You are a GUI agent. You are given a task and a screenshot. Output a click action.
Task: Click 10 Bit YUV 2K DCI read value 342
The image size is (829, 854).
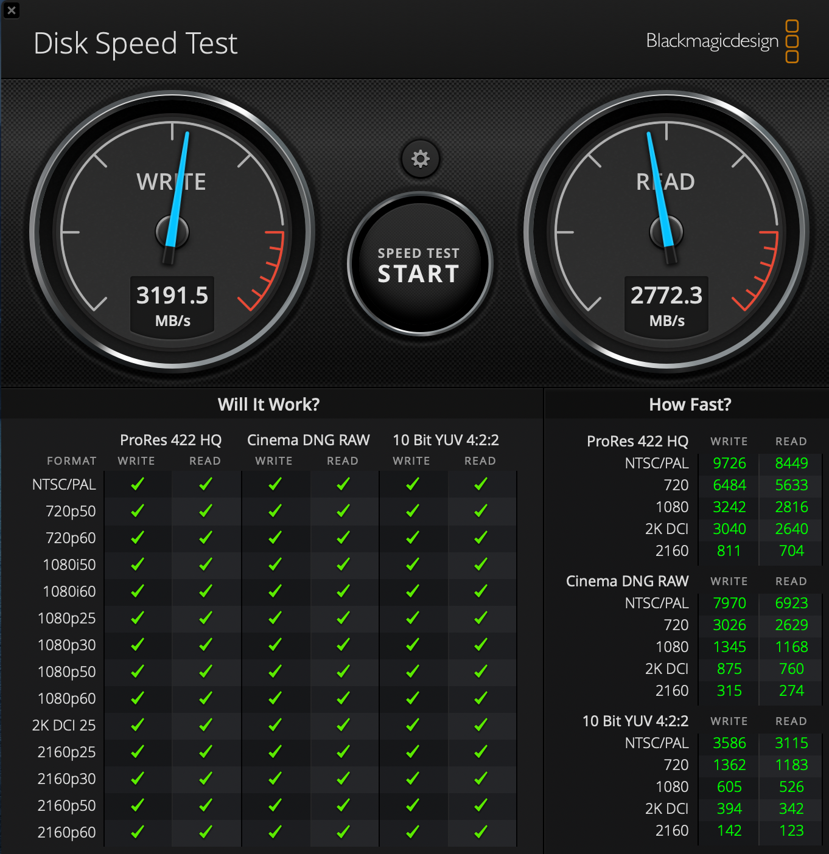click(791, 809)
